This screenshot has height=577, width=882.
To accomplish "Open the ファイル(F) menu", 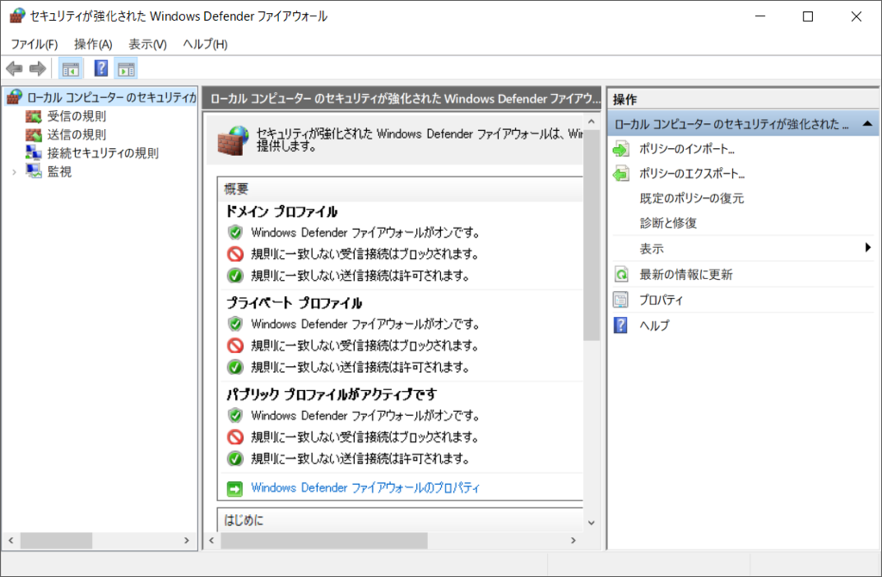I will point(34,44).
